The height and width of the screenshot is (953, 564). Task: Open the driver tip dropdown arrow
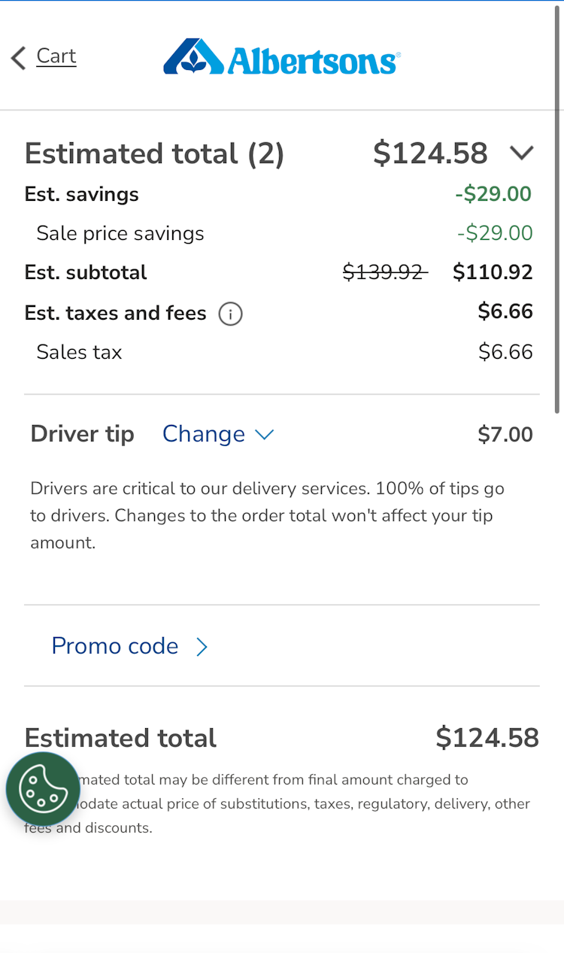[264, 434]
